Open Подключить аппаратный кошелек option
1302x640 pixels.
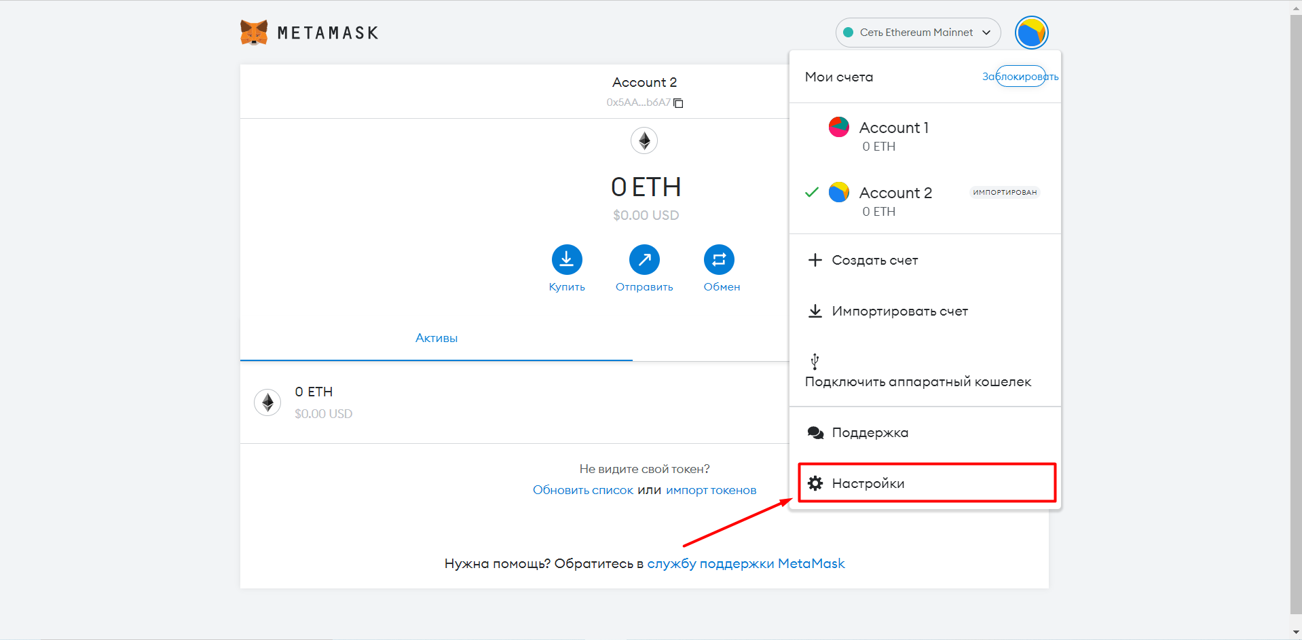coord(925,371)
